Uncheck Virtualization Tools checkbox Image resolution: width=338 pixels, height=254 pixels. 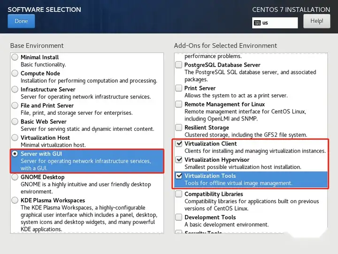pyautogui.click(x=179, y=175)
